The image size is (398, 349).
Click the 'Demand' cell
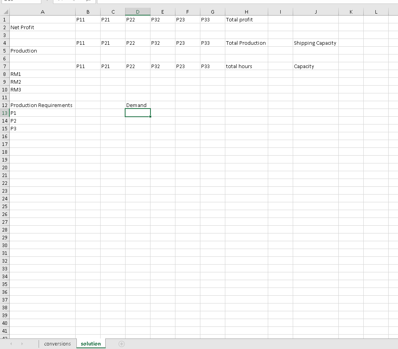(138, 105)
